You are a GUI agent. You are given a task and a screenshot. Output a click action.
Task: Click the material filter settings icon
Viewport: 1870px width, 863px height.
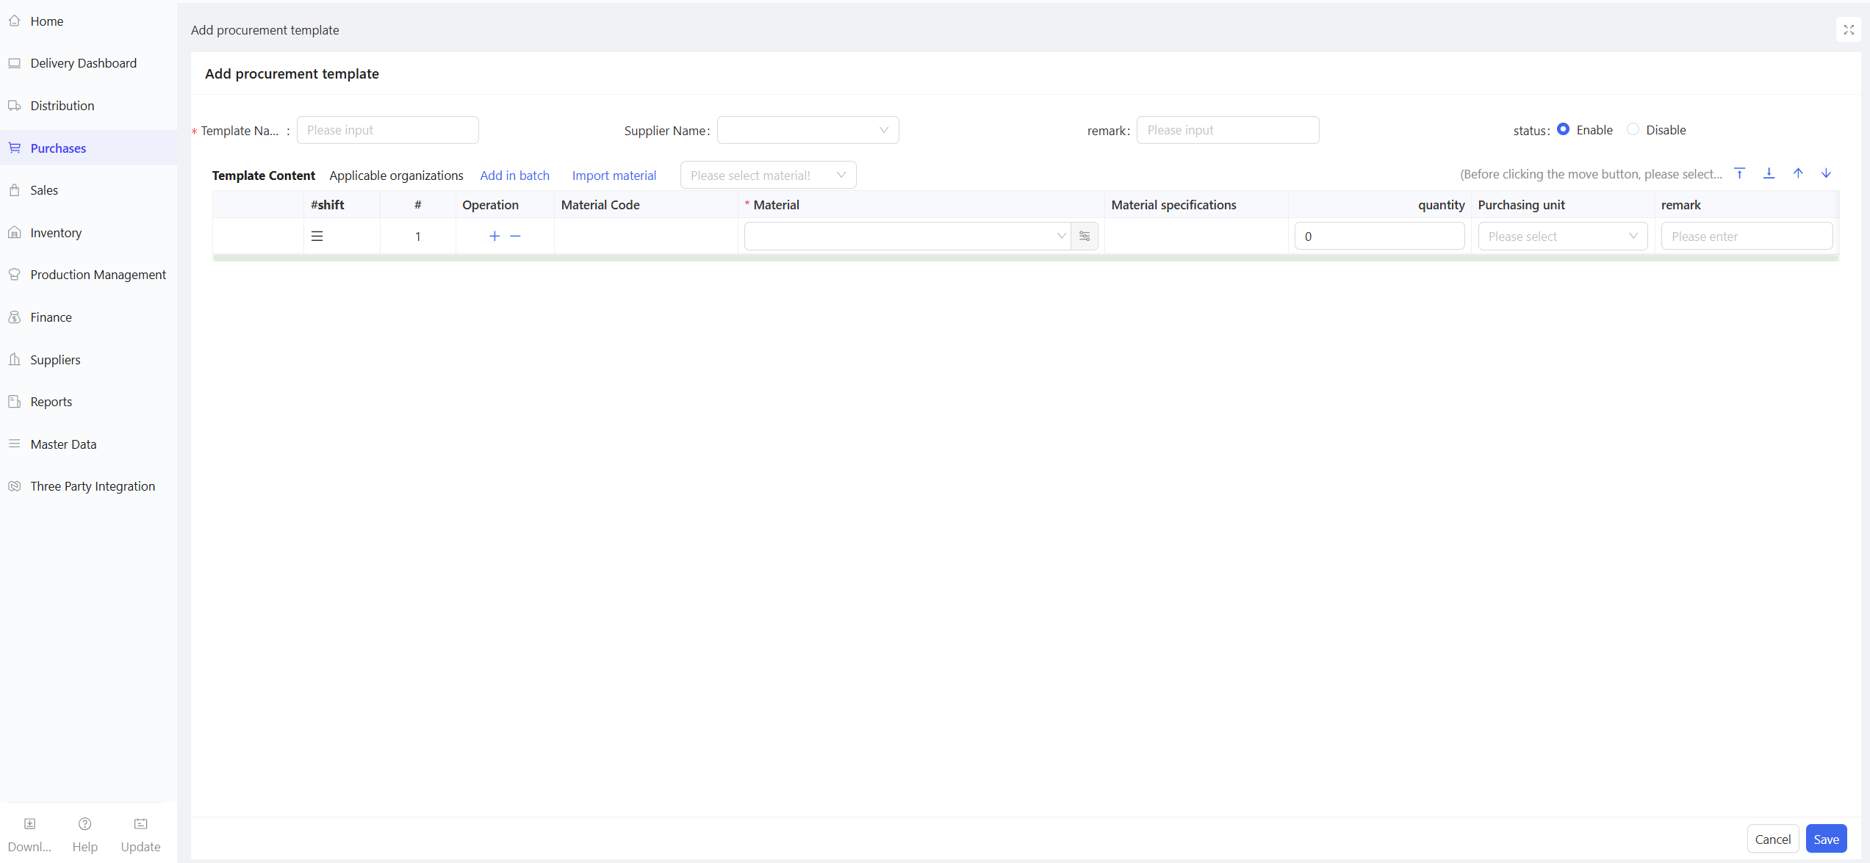[1085, 236]
